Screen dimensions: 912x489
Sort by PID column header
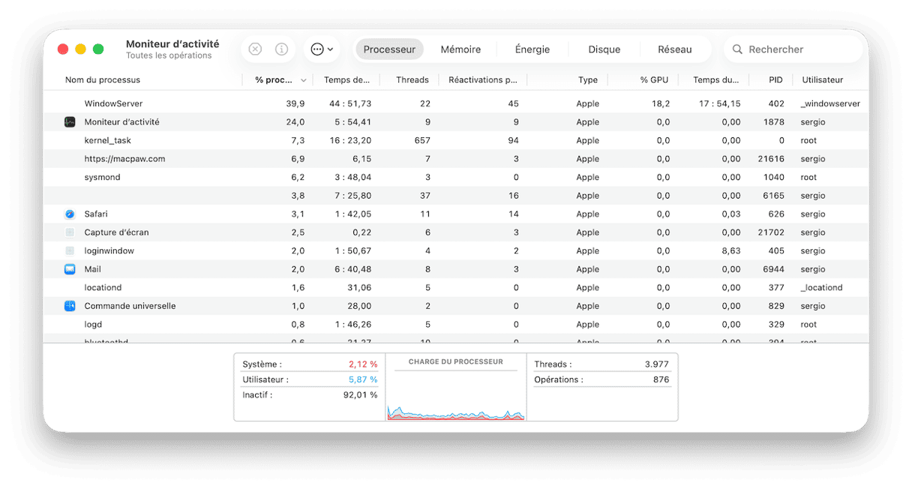click(775, 79)
